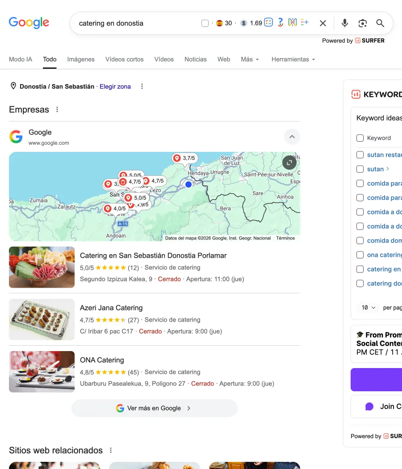Click the ona catering keyword link

click(x=384, y=255)
